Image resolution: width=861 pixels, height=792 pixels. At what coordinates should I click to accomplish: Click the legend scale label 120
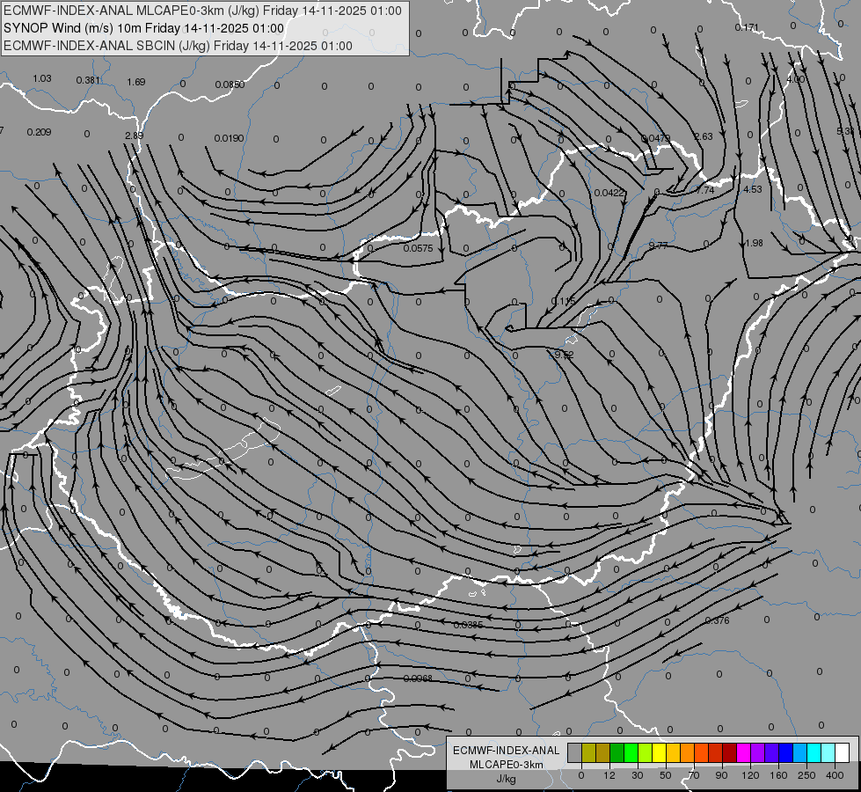click(751, 775)
